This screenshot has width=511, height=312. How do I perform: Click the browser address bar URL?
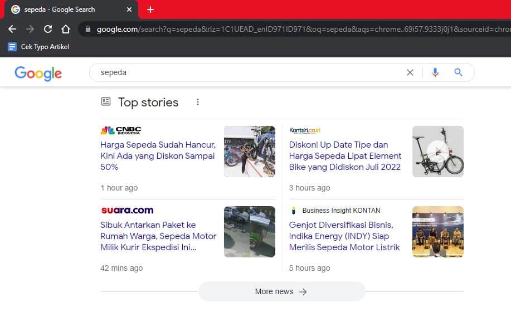point(303,29)
